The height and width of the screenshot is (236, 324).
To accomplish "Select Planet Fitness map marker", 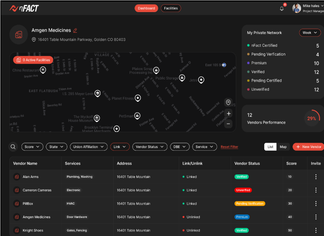I will pos(138,98).
